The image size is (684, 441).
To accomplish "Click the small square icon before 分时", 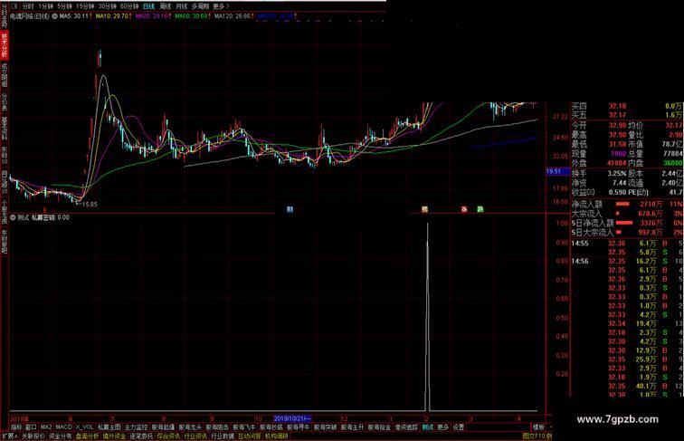I will (14, 6).
